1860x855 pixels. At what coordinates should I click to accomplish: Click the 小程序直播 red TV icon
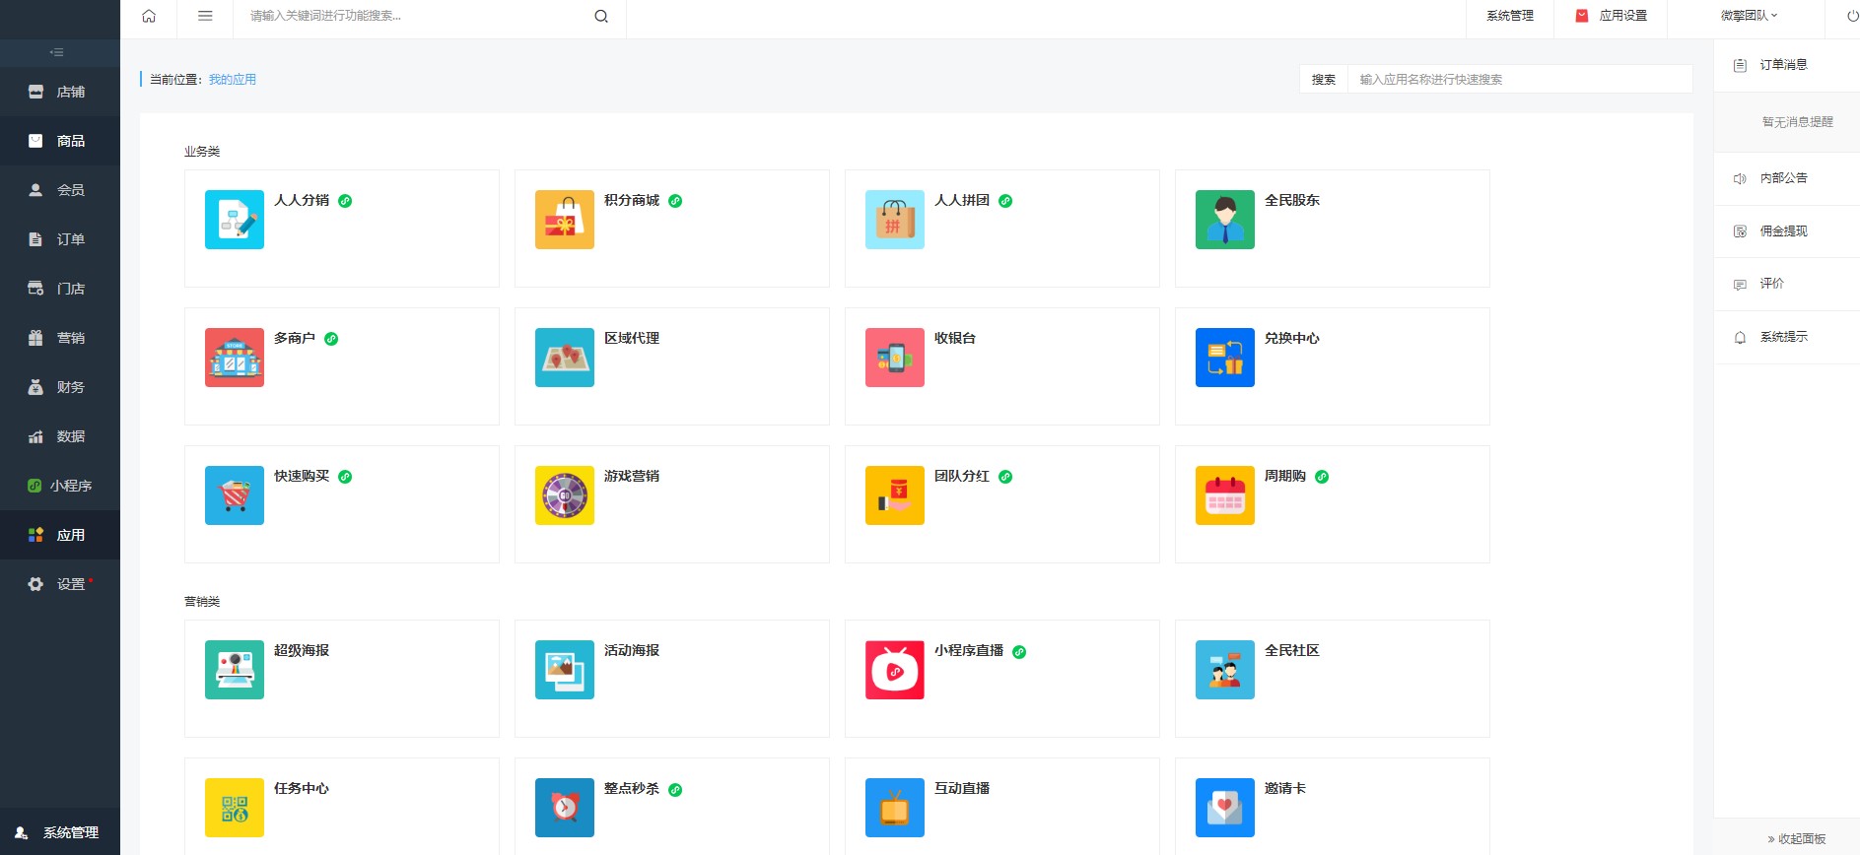(895, 670)
